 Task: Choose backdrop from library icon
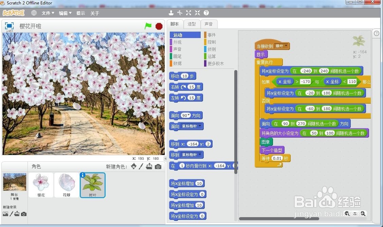(5, 214)
